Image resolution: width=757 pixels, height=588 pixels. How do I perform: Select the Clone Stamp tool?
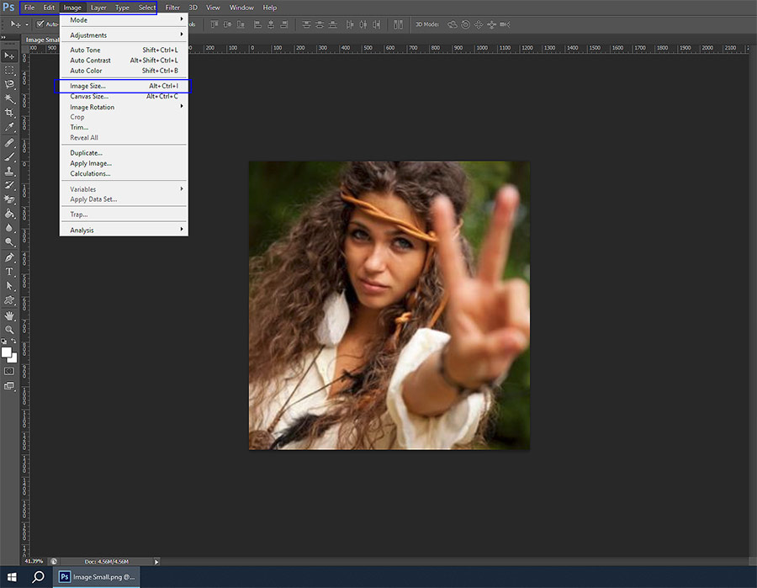(x=10, y=171)
